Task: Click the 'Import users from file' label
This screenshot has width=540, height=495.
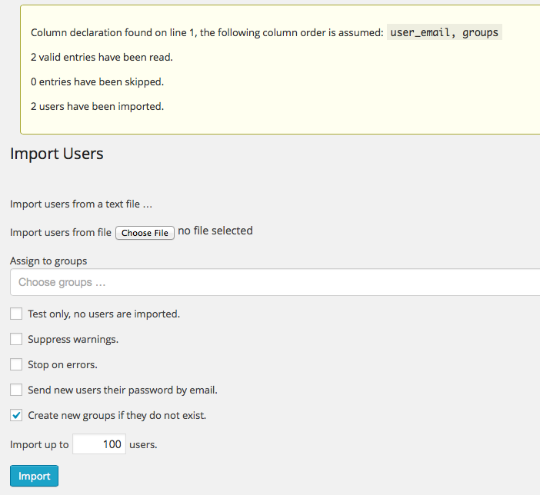Action: (61, 232)
